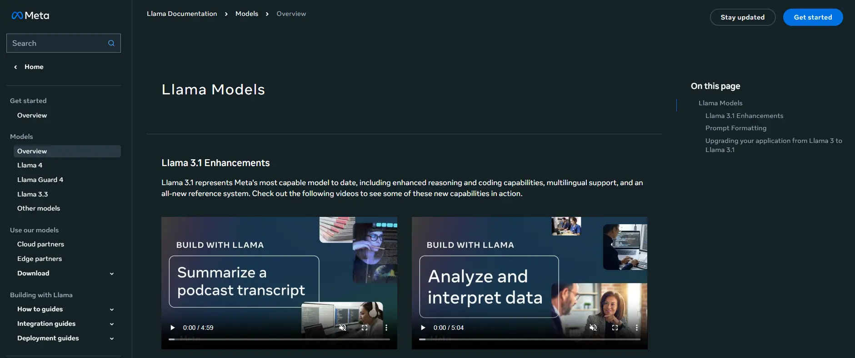Click podcast transcript video progress bar
855x358 pixels.
[x=279, y=339]
